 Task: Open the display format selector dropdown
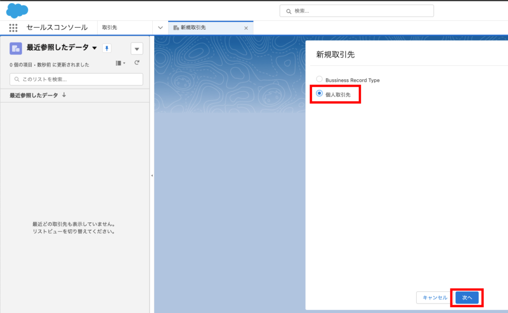(121, 63)
